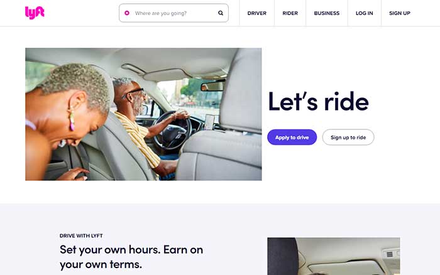Click the Log In link
Screen dimensions: 440x275
(364, 13)
